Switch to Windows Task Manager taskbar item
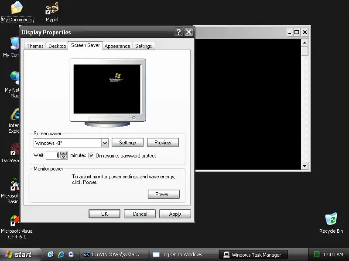This screenshot has width=349, height=261. pos(253,254)
